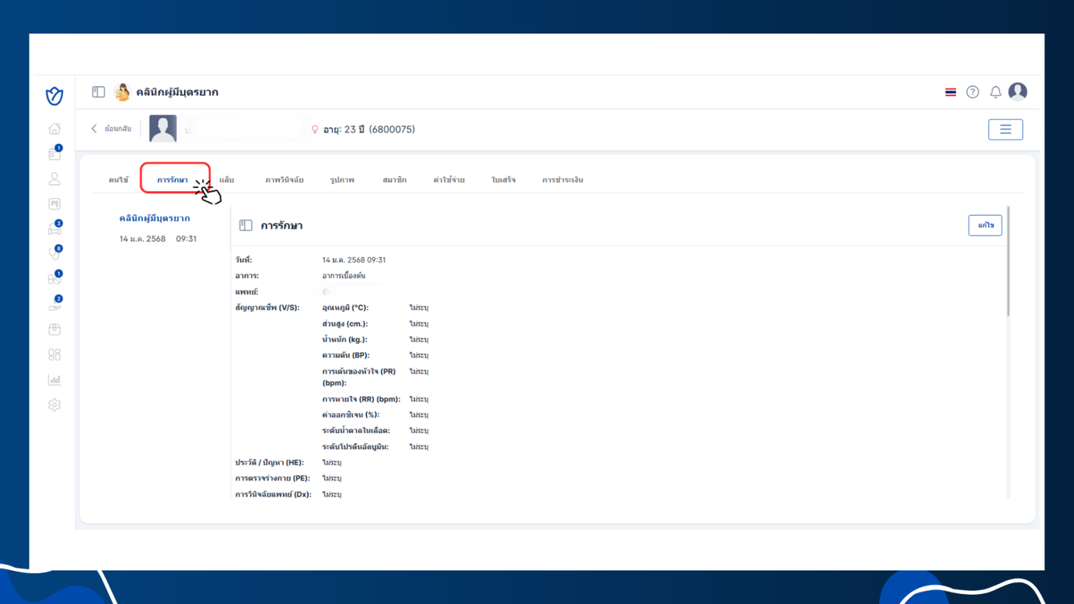Click the ความดัน (BP) label
This screenshot has height=604, width=1074.
[346, 355]
